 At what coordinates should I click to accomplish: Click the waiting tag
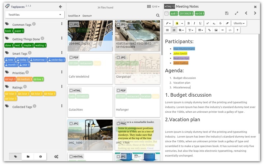40,45
